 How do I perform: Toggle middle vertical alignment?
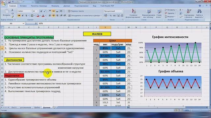(53, 11)
